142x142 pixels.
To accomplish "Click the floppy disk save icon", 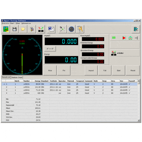I will (14, 29).
